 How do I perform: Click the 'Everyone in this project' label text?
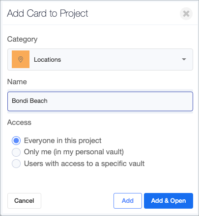point(62,141)
